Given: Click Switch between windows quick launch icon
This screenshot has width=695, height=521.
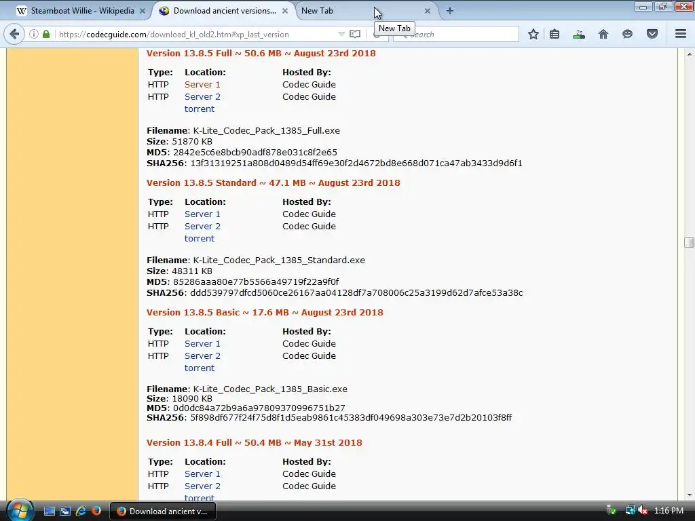Looking at the screenshot, I should [65, 512].
